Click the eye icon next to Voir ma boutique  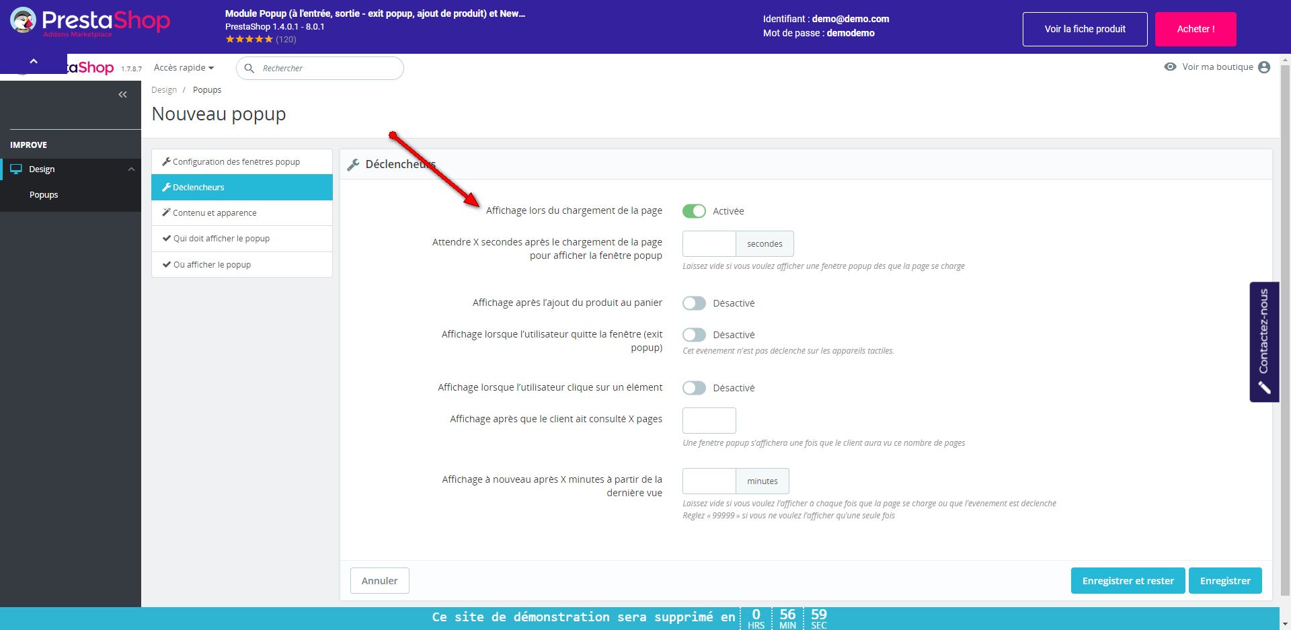1170,67
